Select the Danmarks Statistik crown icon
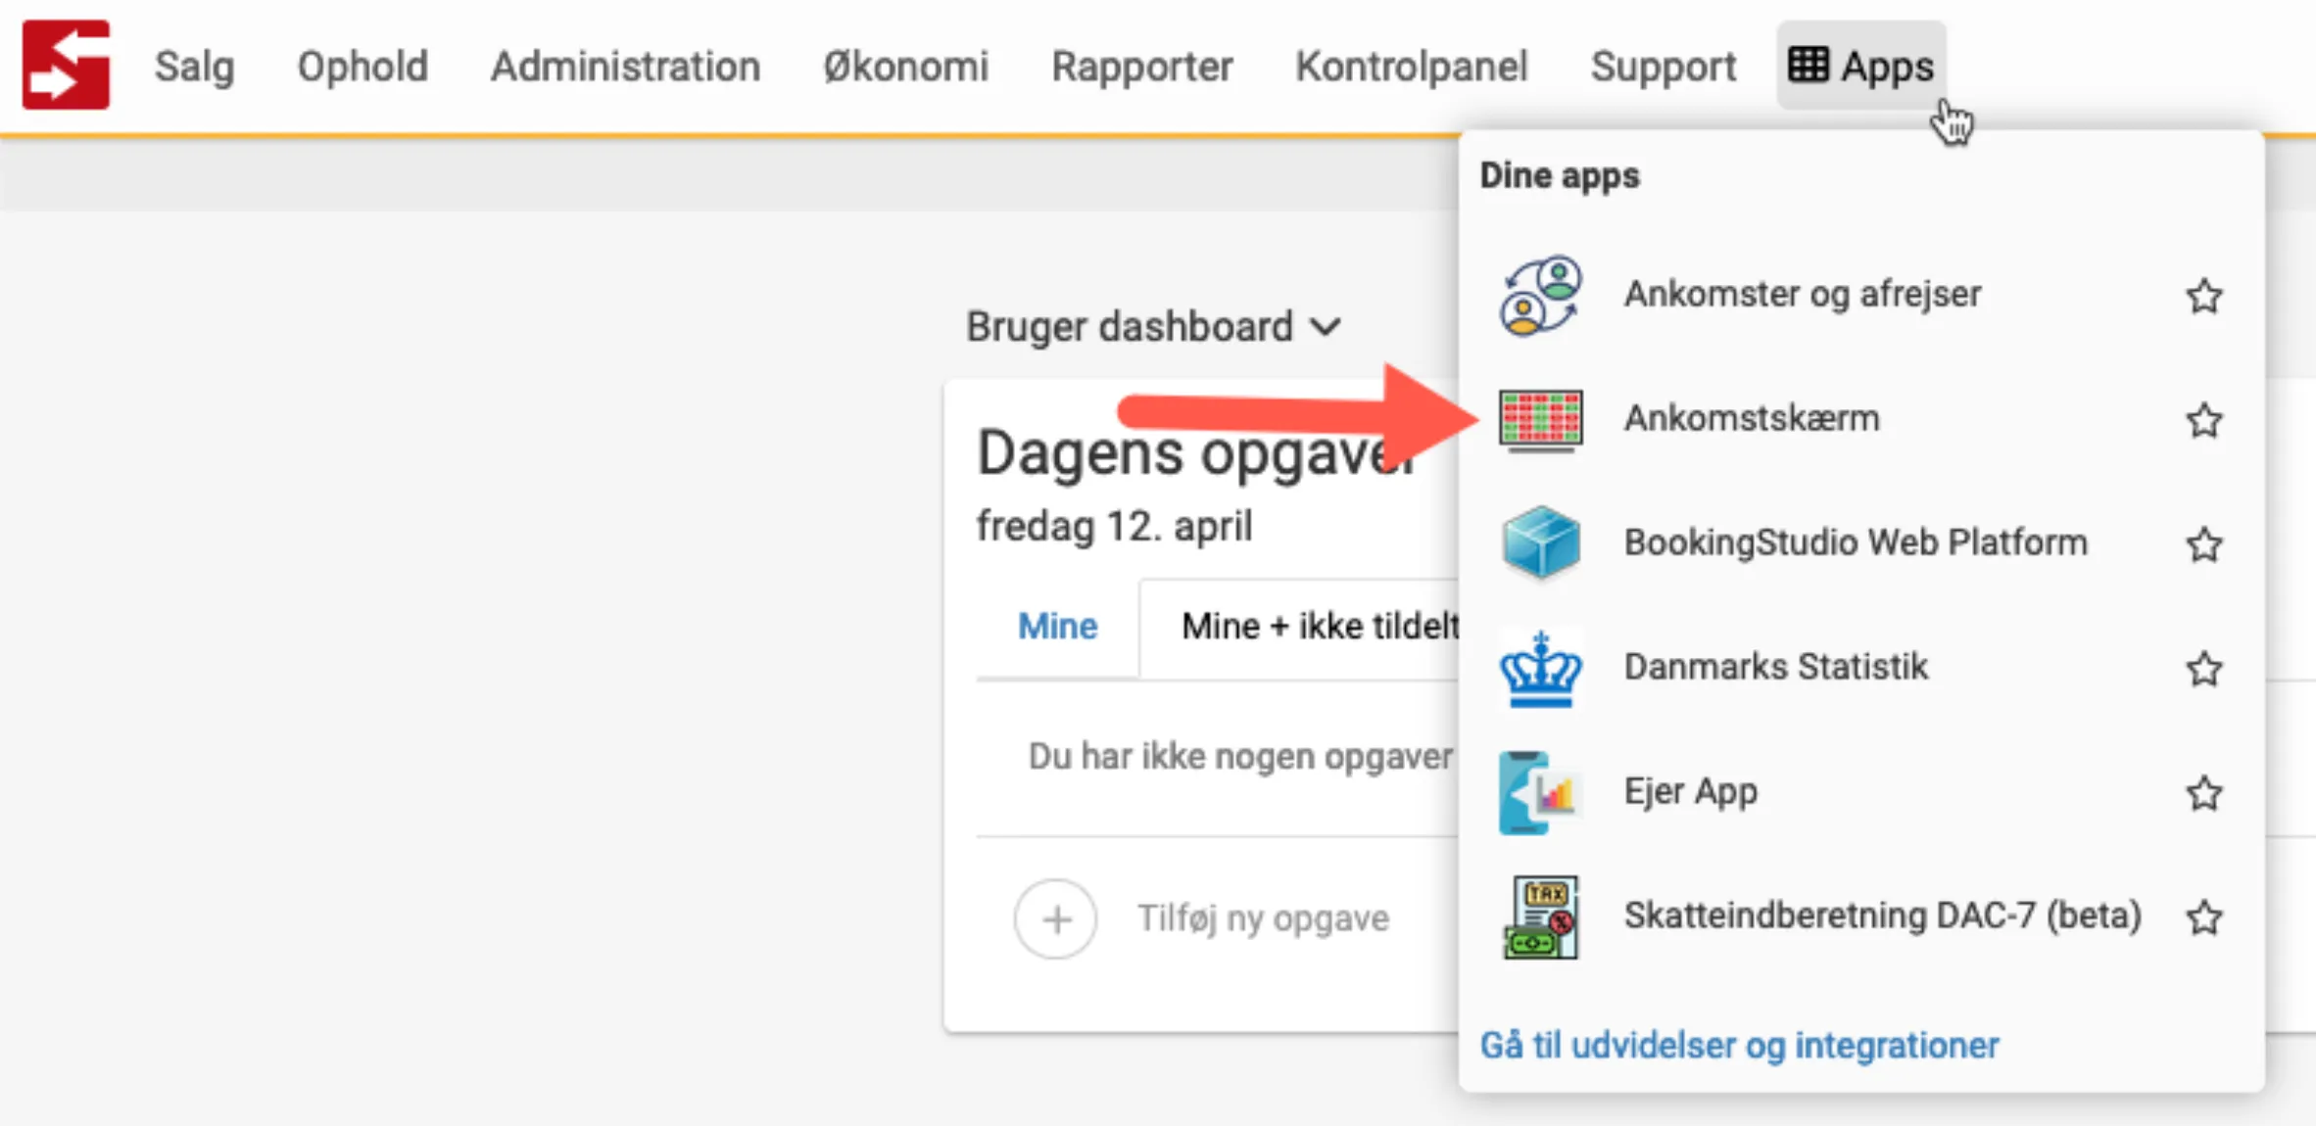Viewport: 2316px width, 1126px height. 1540,668
